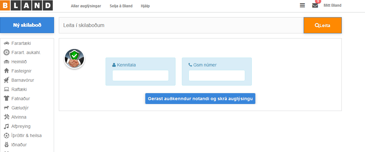This screenshot has height=152, width=365.
Task: Open the Hjálp menu link
Action: coord(145,6)
